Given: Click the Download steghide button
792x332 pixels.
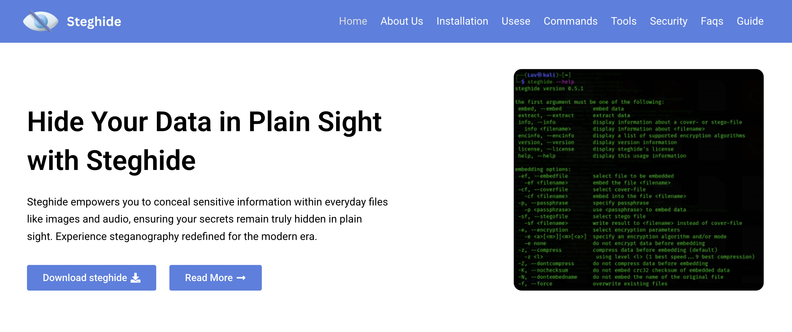Looking at the screenshot, I should click(x=91, y=278).
